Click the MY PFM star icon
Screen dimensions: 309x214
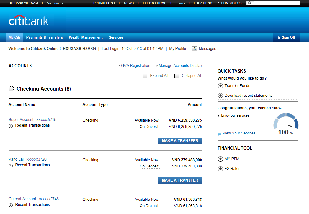tap(220, 159)
